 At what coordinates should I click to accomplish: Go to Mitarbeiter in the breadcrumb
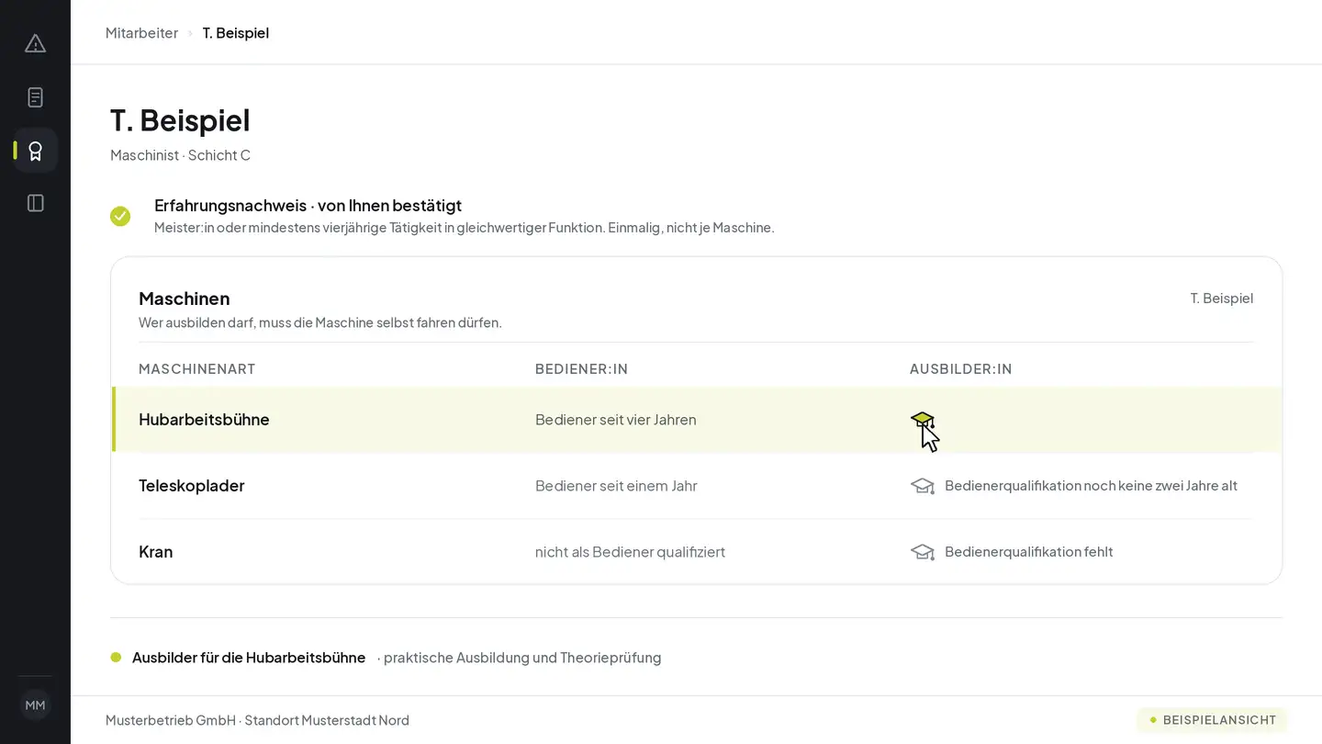coord(141,33)
